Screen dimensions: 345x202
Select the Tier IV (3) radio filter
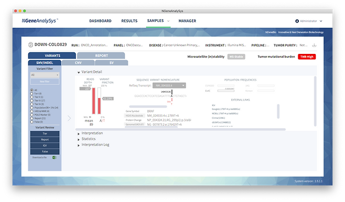click(x=31, y=104)
